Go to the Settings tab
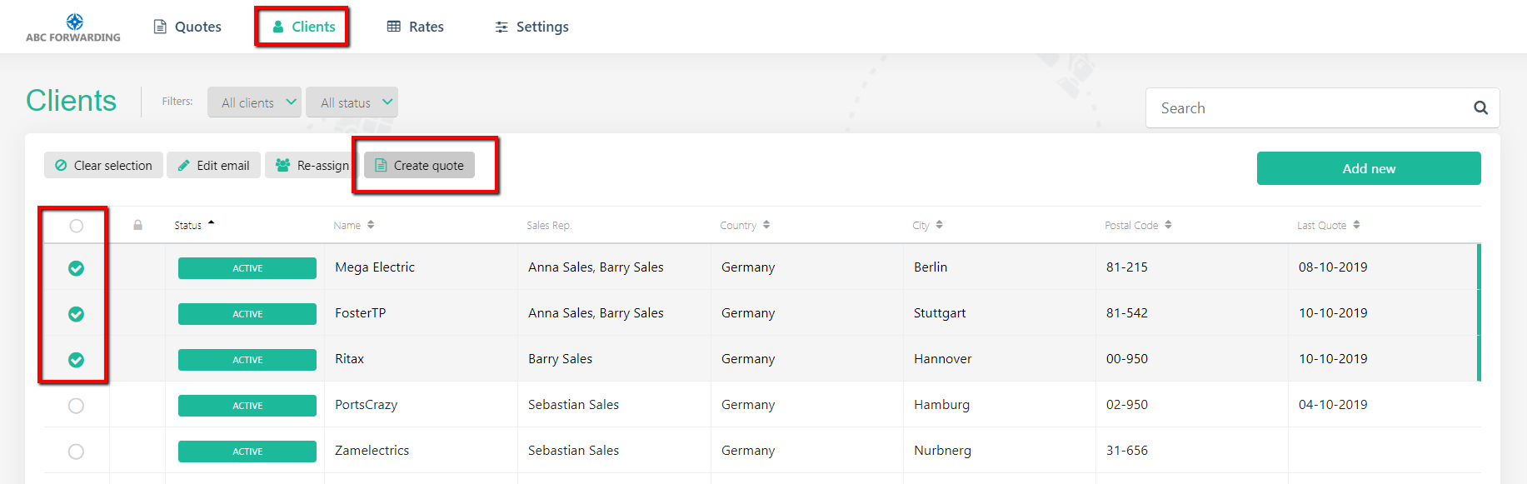 tap(531, 27)
